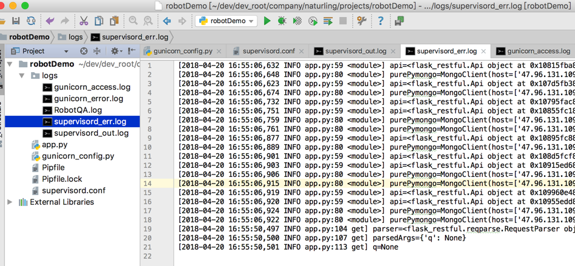Click the Profile run icon

point(313,21)
